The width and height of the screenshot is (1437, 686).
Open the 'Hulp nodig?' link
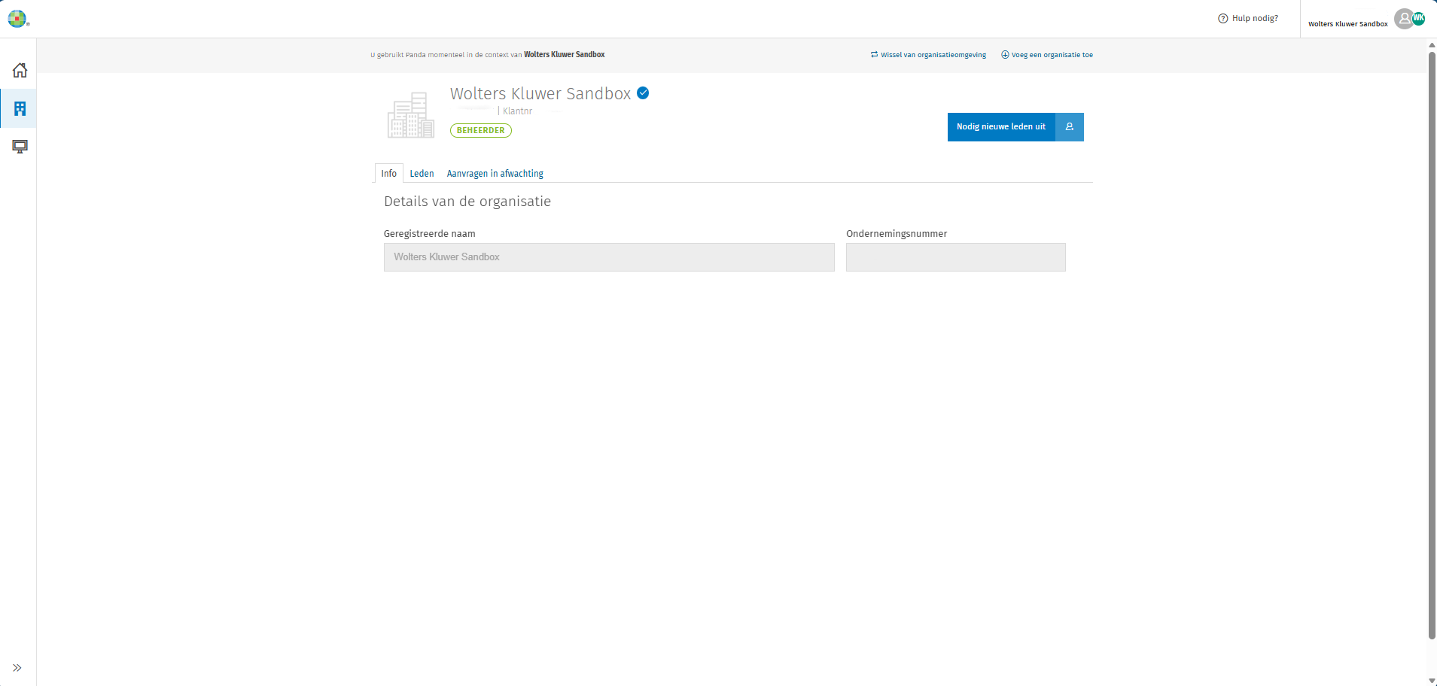(1255, 19)
